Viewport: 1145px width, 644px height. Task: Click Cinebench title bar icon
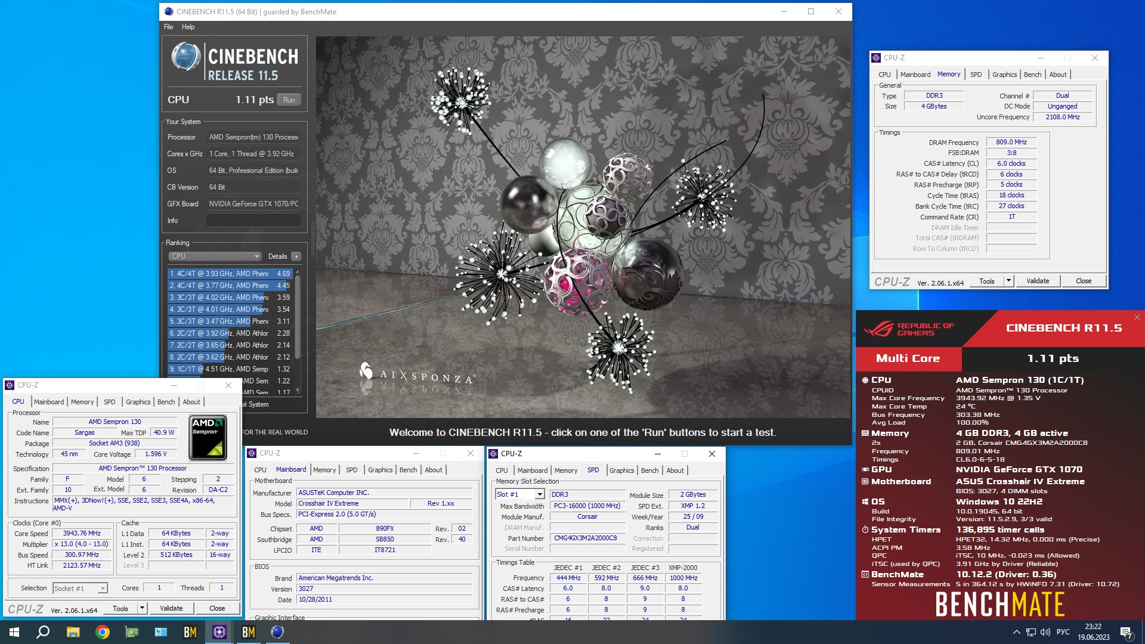click(169, 11)
